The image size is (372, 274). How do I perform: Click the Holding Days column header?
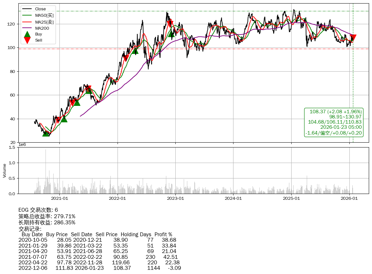136,234
